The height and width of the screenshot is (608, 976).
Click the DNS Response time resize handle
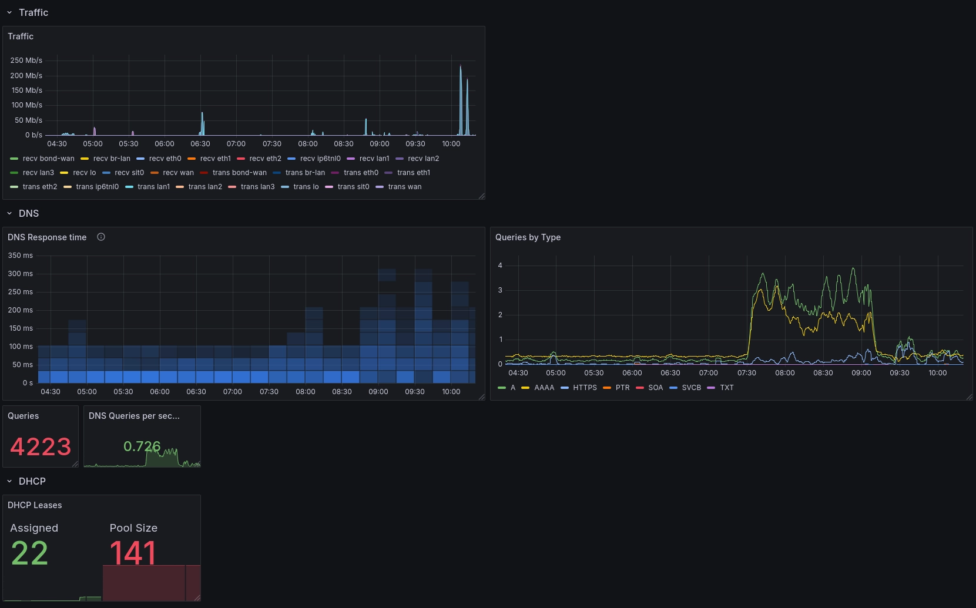tap(481, 397)
